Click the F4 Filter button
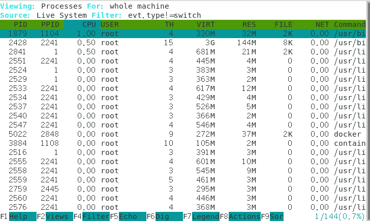 91,216
